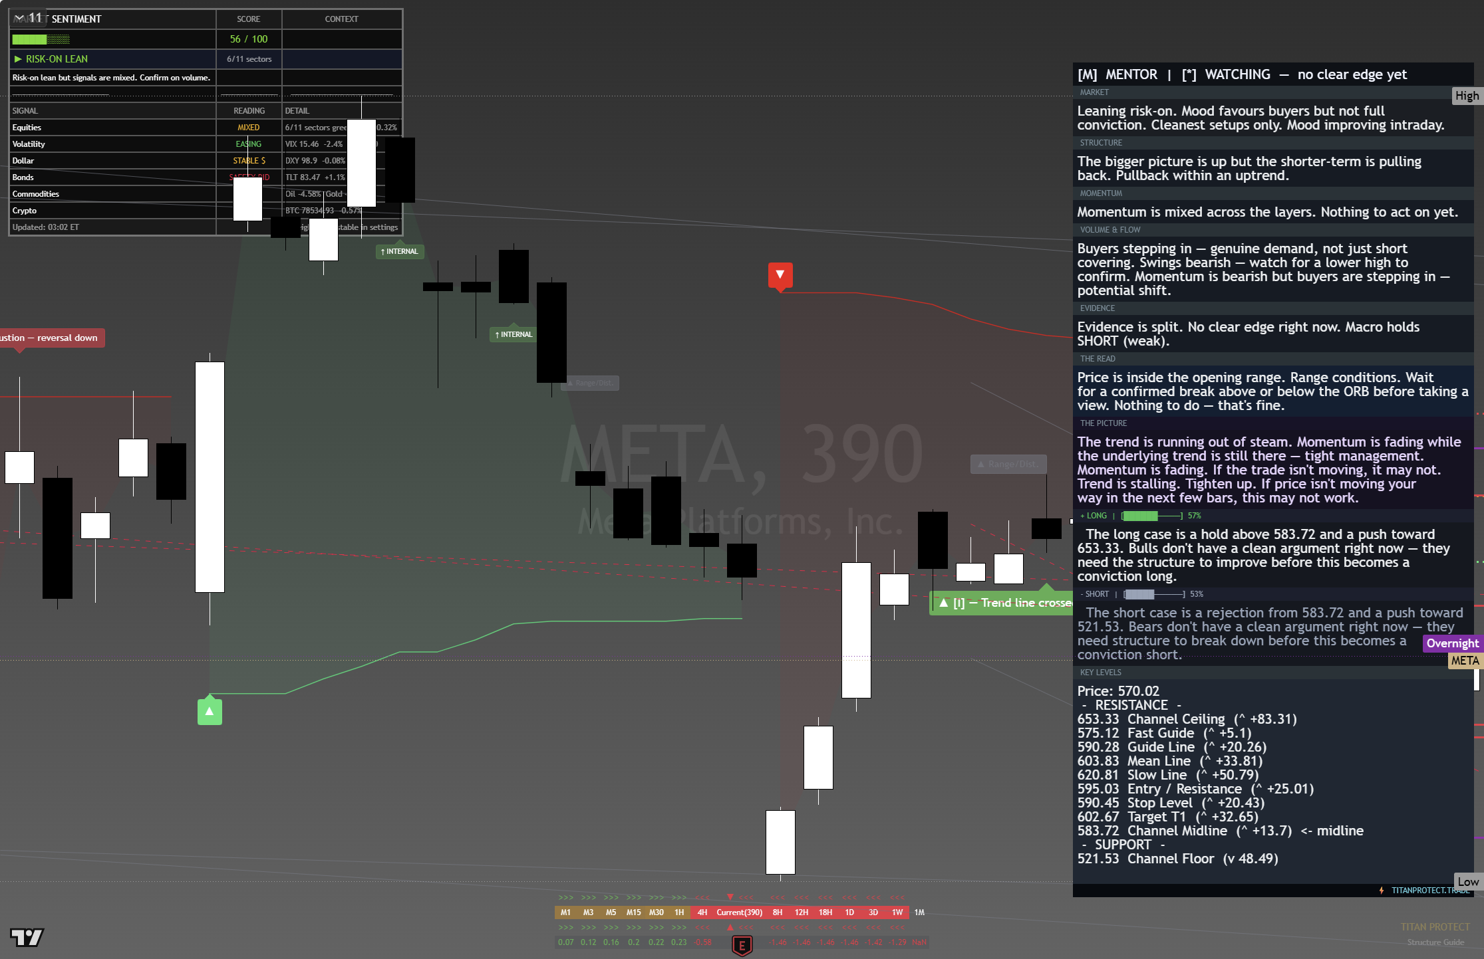
Task: Click the green up-arrow buy signal marker
Action: (x=210, y=711)
